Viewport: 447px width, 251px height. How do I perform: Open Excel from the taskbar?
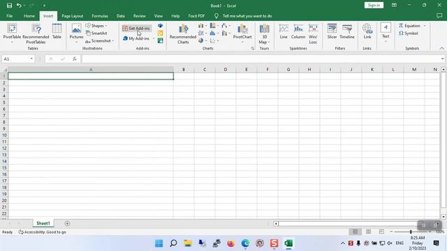[288, 243]
